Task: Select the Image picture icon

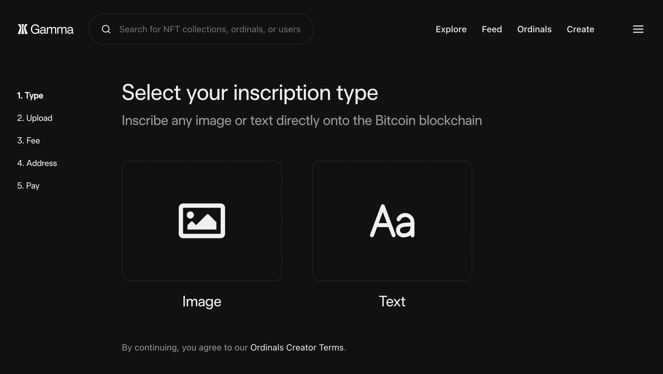Action: coord(202,221)
